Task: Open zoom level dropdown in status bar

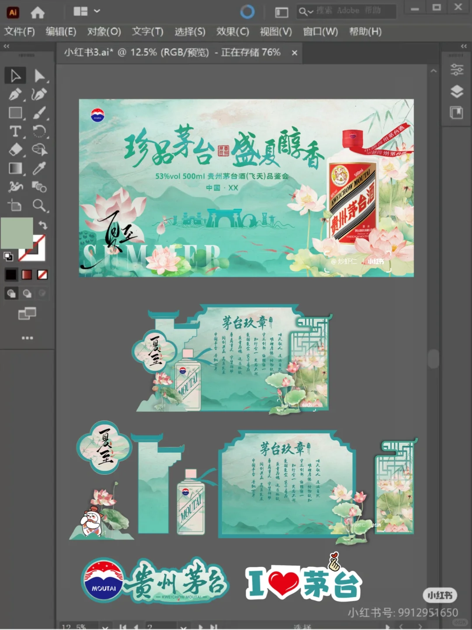Action: coord(105,627)
